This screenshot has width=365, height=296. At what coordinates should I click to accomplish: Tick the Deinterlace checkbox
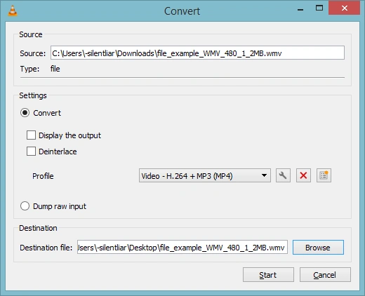(x=31, y=152)
